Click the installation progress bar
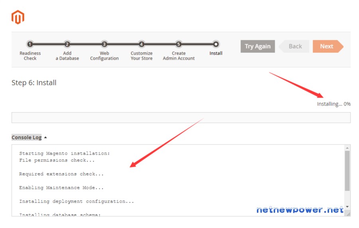The width and height of the screenshot is (359, 228). tap(181, 117)
